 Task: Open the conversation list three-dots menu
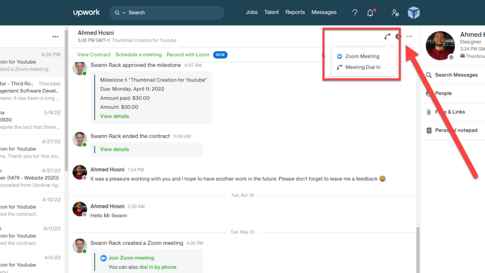(55, 36)
